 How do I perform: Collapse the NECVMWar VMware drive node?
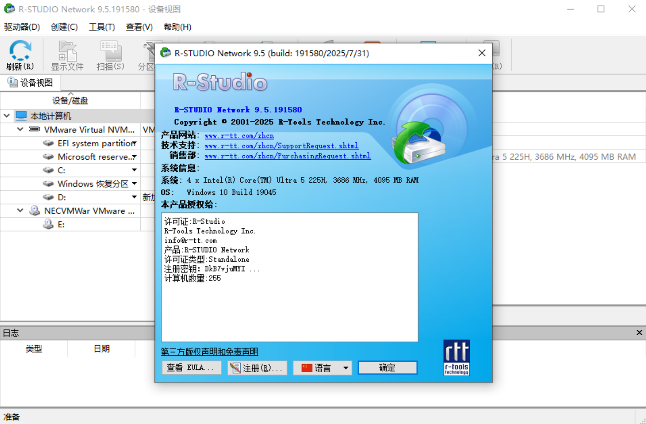pyautogui.click(x=20, y=211)
